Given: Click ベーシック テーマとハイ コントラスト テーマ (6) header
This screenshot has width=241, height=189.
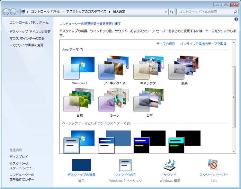Looking at the screenshot, I should point(96,123).
